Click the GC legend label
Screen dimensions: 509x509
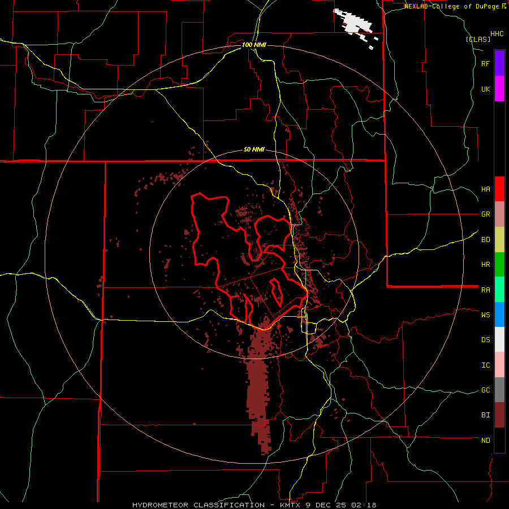coord(485,390)
